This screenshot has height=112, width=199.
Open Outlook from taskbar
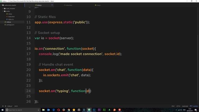point(49,110)
